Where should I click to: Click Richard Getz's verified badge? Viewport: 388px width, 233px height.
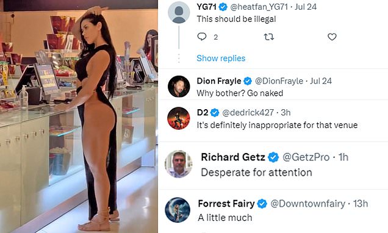273,157
